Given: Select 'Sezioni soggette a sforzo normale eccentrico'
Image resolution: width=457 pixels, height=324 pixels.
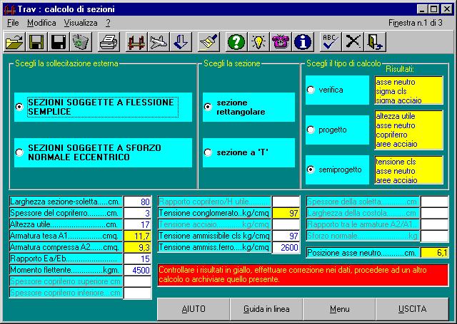Looking at the screenshot, I should (x=19, y=152).
